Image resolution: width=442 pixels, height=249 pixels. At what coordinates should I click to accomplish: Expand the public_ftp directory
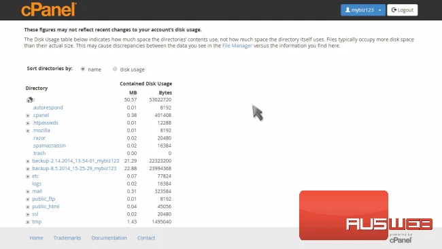28,199
